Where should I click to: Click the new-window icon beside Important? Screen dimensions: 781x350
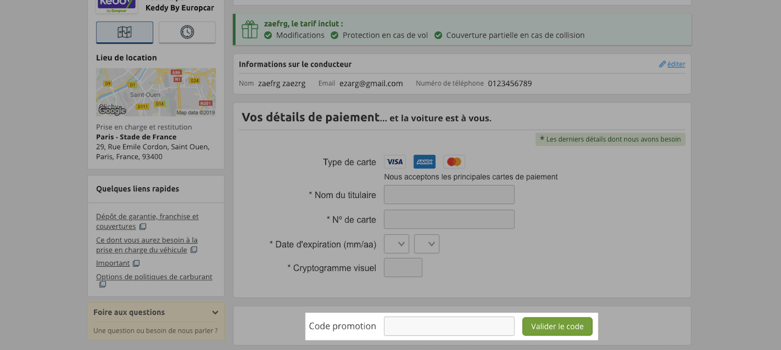pyautogui.click(x=136, y=263)
